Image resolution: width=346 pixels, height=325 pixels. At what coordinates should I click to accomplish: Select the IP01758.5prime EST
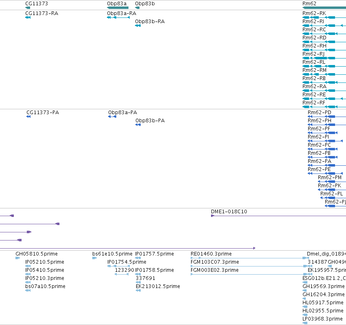point(155,270)
